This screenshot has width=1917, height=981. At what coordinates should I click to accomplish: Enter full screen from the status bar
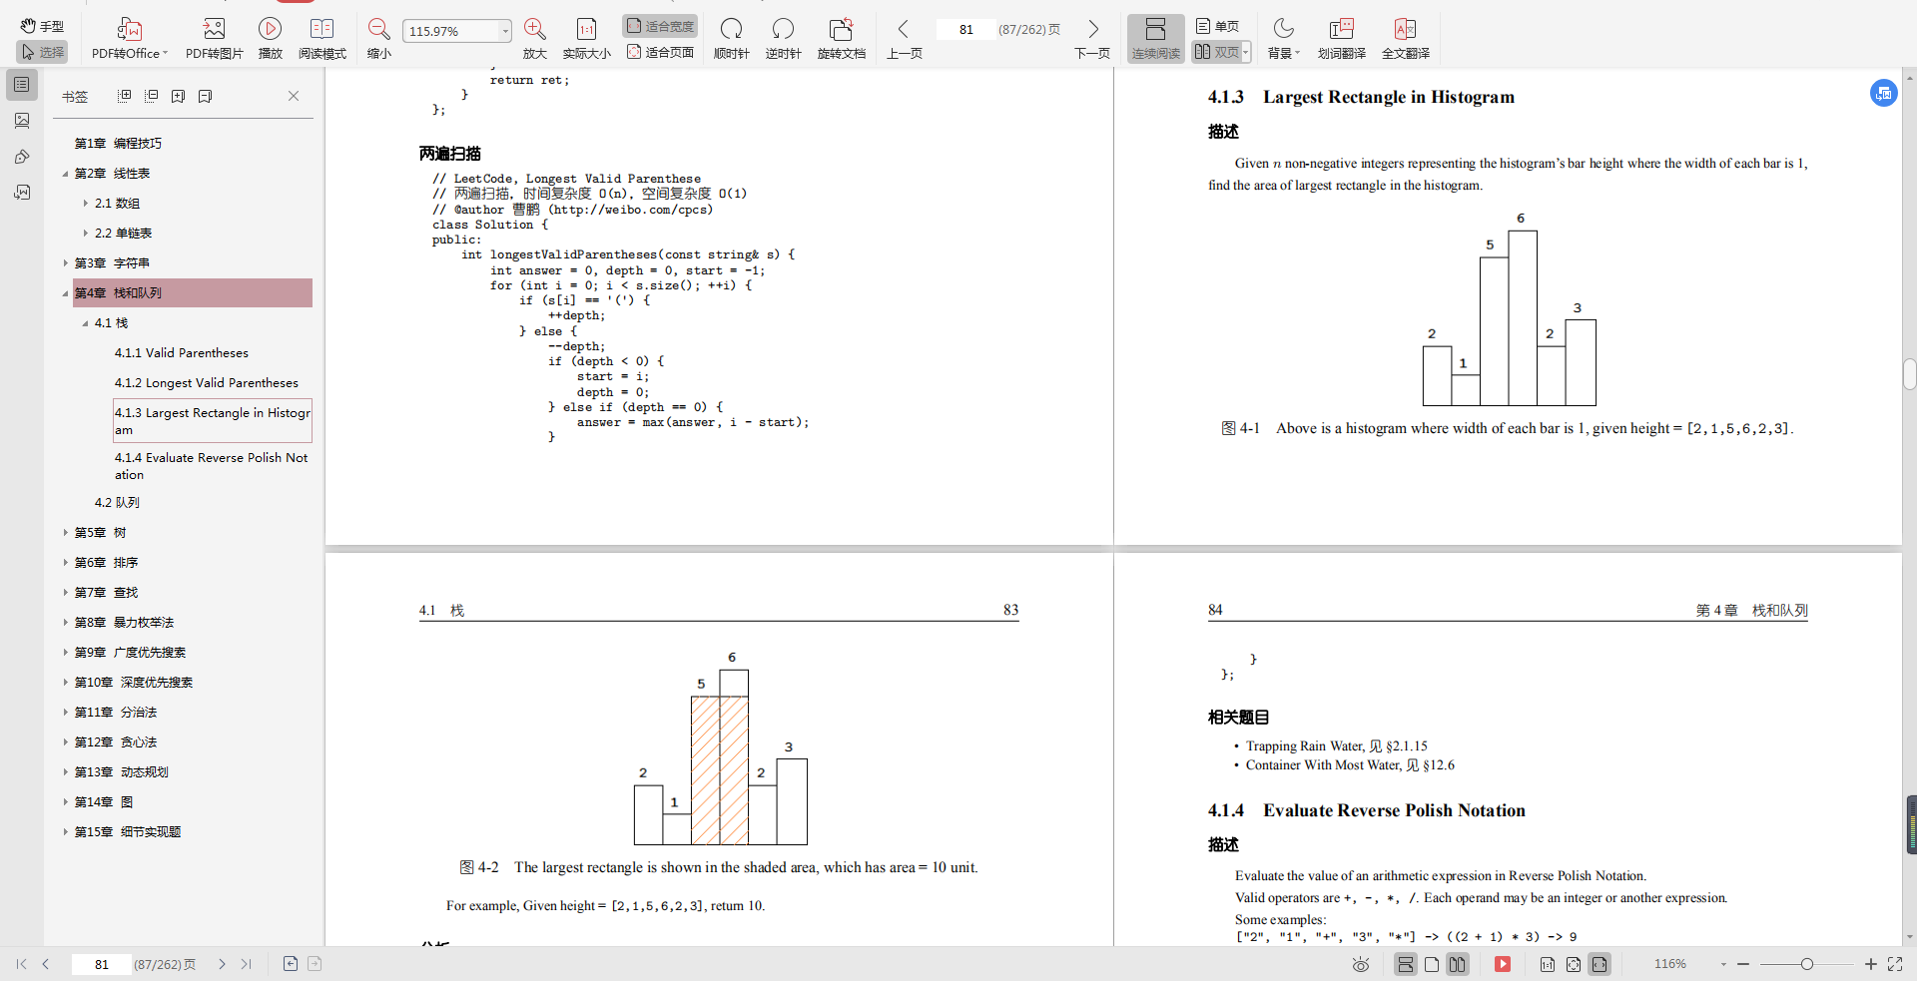pyautogui.click(x=1895, y=964)
